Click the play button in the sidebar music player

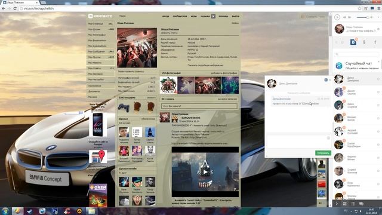(x=337, y=17)
